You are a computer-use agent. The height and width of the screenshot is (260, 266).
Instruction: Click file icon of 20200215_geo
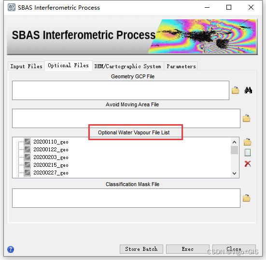(x=28, y=165)
